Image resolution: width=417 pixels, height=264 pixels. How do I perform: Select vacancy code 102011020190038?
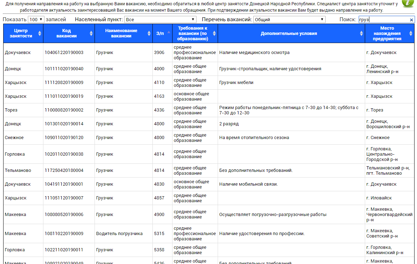pyautogui.click(x=64, y=154)
